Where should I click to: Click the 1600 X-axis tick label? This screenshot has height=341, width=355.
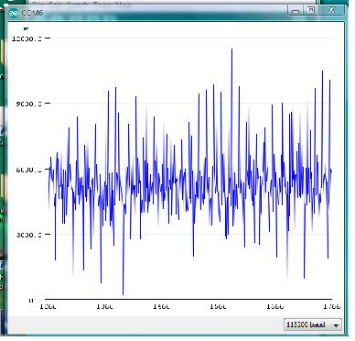pyautogui.click(x=275, y=306)
